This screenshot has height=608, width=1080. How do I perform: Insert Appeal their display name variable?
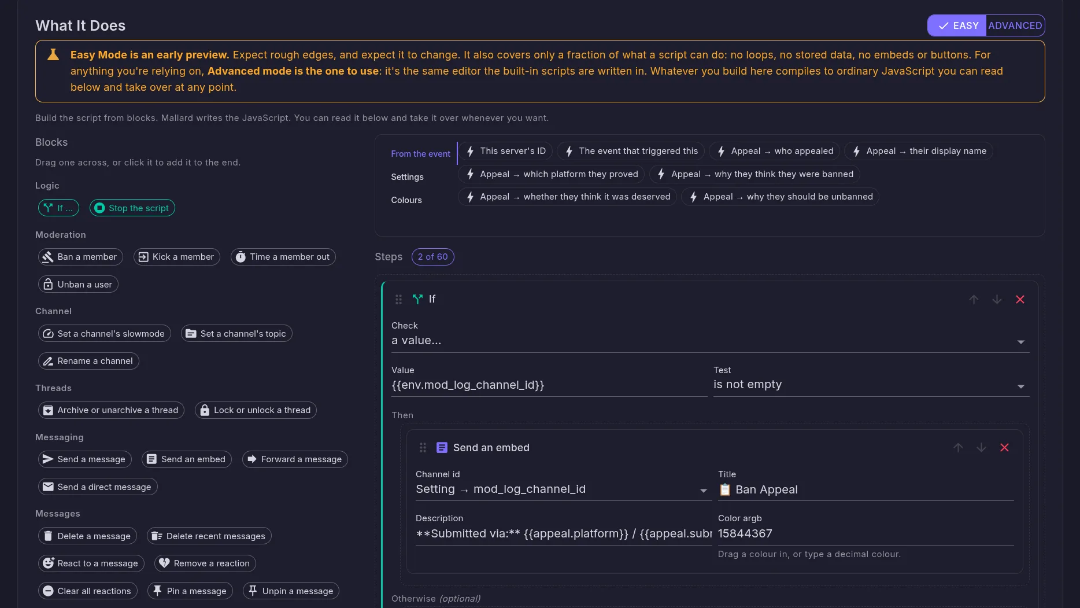coord(919,151)
